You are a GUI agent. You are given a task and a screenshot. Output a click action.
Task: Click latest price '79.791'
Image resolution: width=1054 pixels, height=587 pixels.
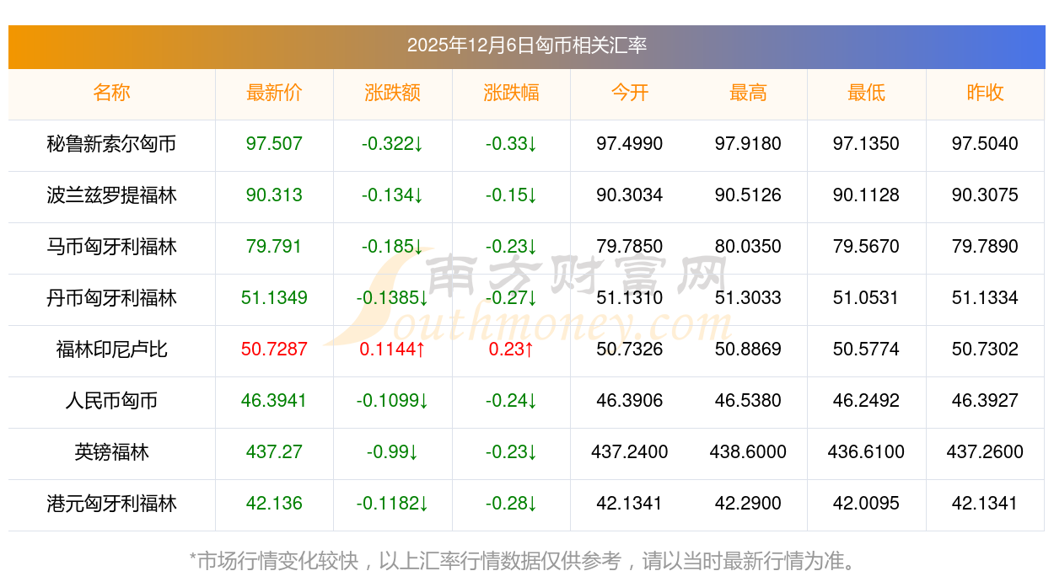tap(274, 247)
